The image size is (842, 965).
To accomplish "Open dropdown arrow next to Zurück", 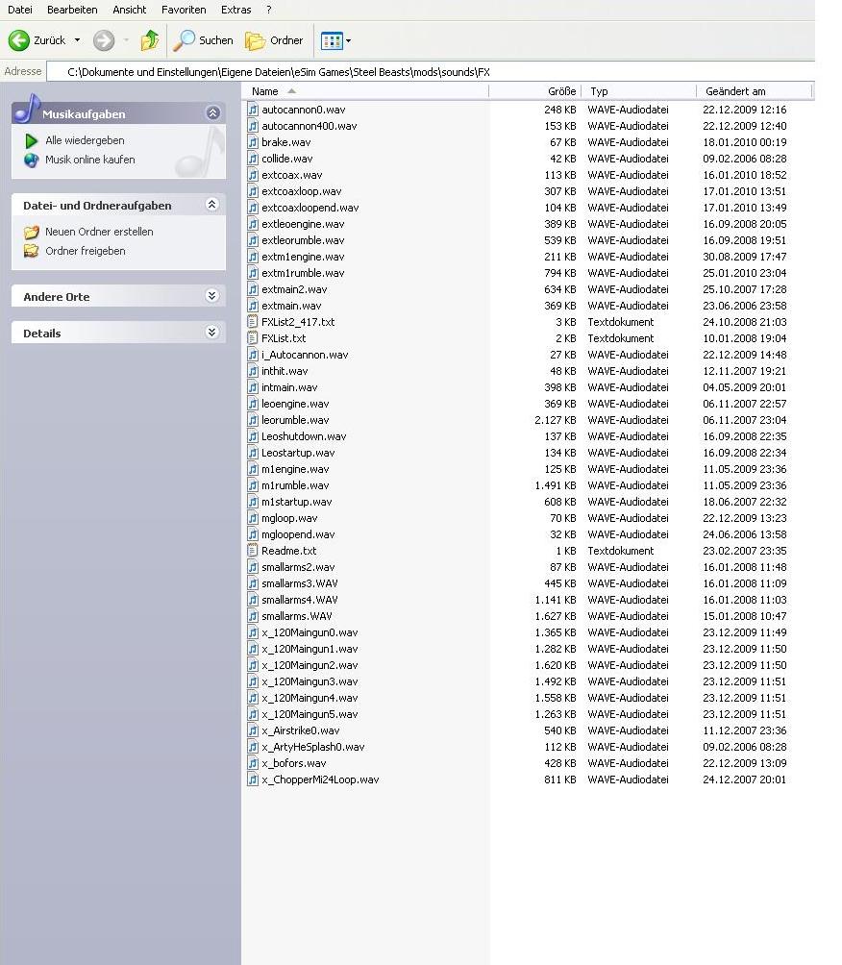I will coord(77,40).
